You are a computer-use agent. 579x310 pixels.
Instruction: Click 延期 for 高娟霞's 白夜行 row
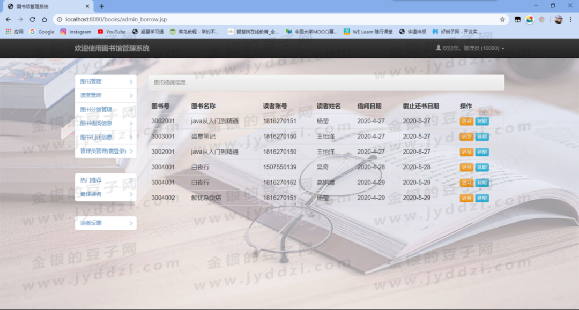(482, 183)
